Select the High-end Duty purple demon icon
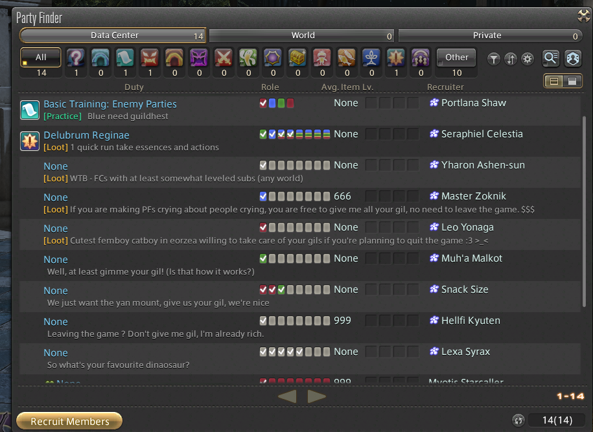 [199, 58]
